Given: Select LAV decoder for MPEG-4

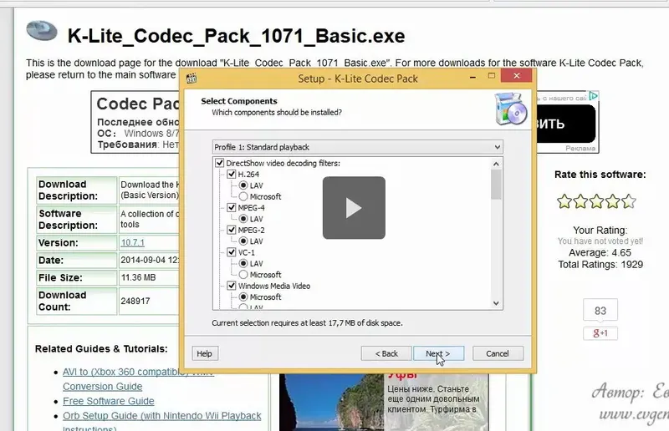Looking at the screenshot, I should [x=243, y=219].
